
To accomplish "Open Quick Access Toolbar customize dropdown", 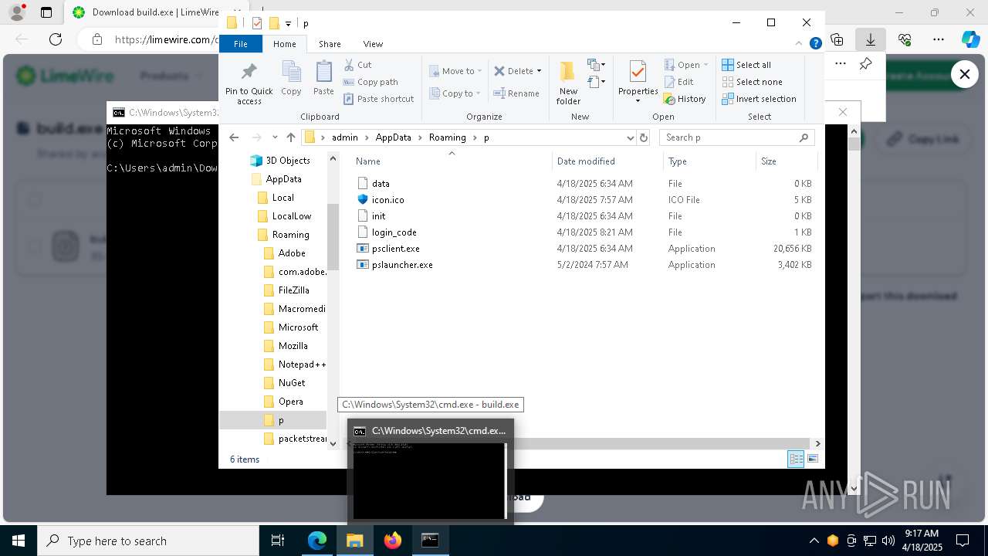I will pyautogui.click(x=288, y=23).
